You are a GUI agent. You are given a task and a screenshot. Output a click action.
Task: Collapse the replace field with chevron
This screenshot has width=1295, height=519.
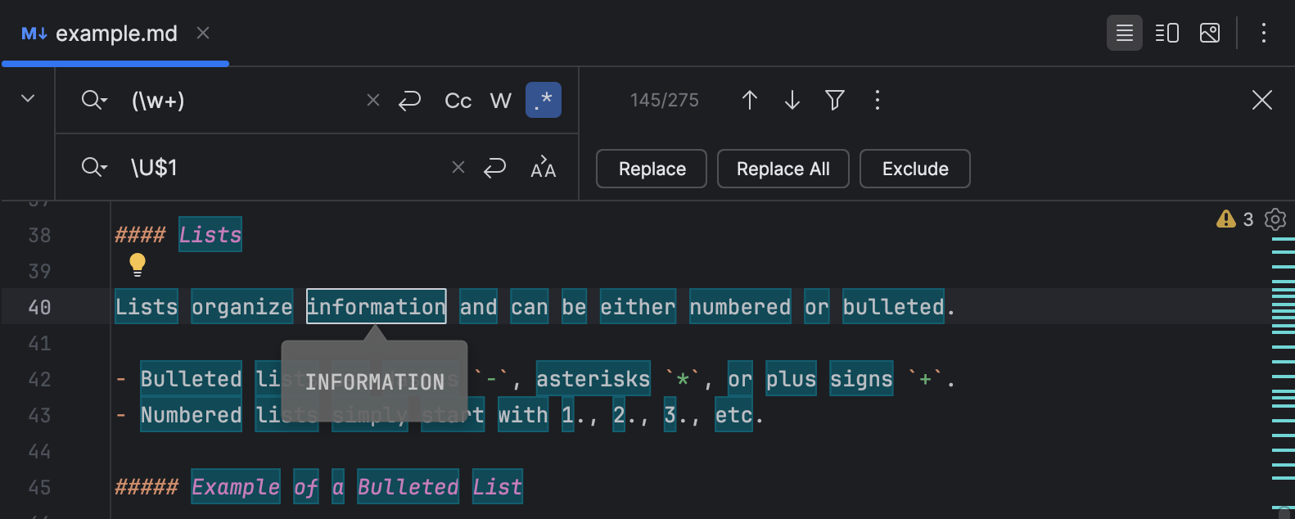[28, 99]
